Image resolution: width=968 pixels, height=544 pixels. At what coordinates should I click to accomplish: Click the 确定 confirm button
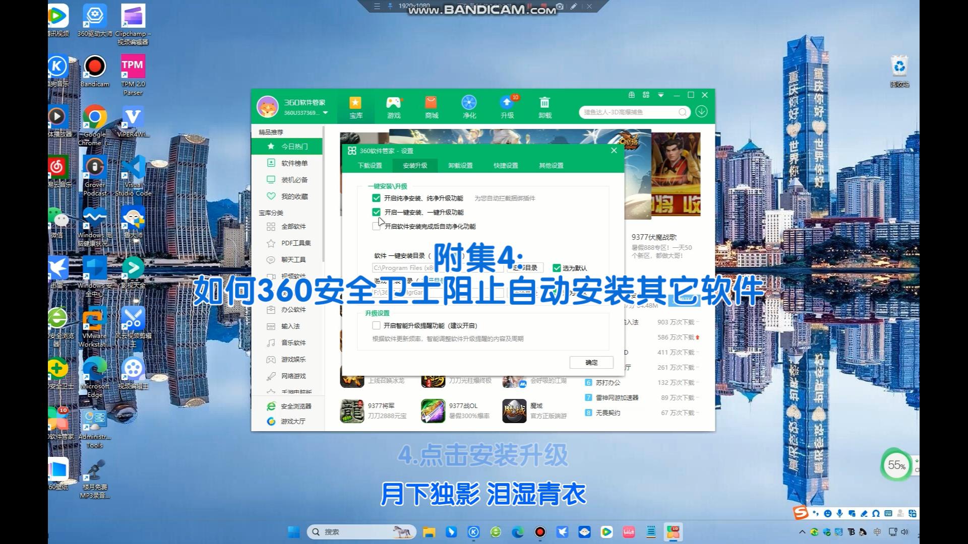[x=590, y=363]
